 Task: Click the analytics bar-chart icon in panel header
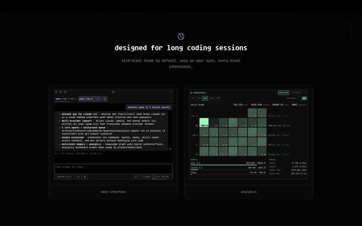(192, 93)
